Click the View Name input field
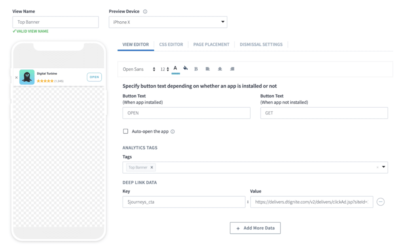The width and height of the screenshot is (405, 249). pyautogui.click(x=55, y=22)
